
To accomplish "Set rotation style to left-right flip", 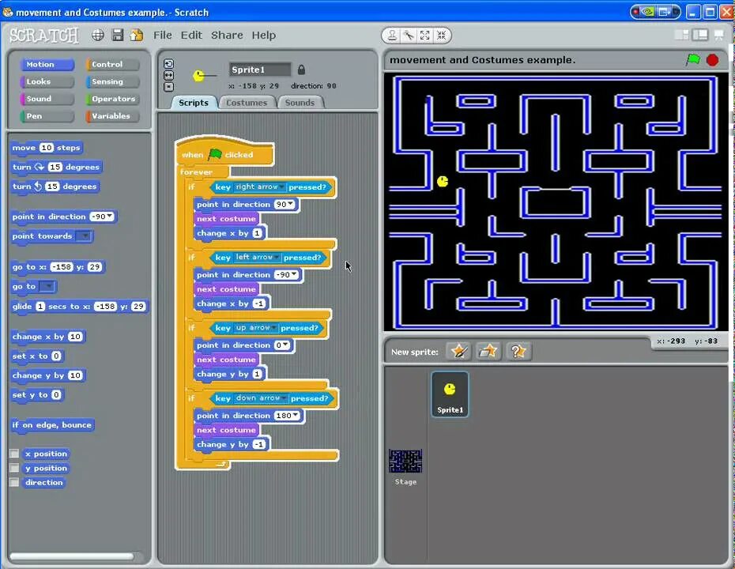I will [169, 75].
